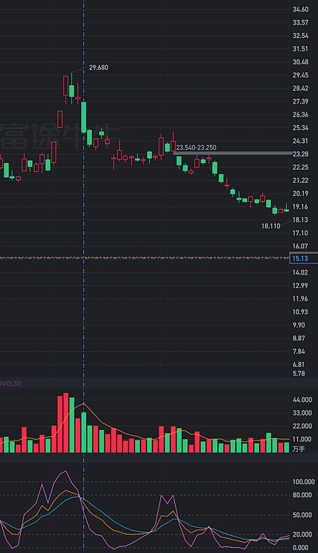The image size is (318, 553).
Task: Click the 44.000 volume axis label
Action: [x=302, y=400]
